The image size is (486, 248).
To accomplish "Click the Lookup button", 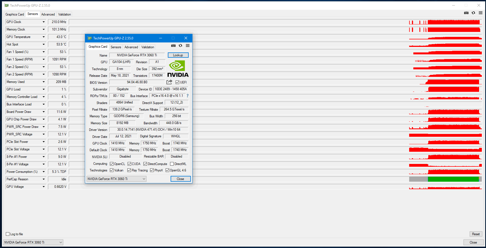I will 178,55.
